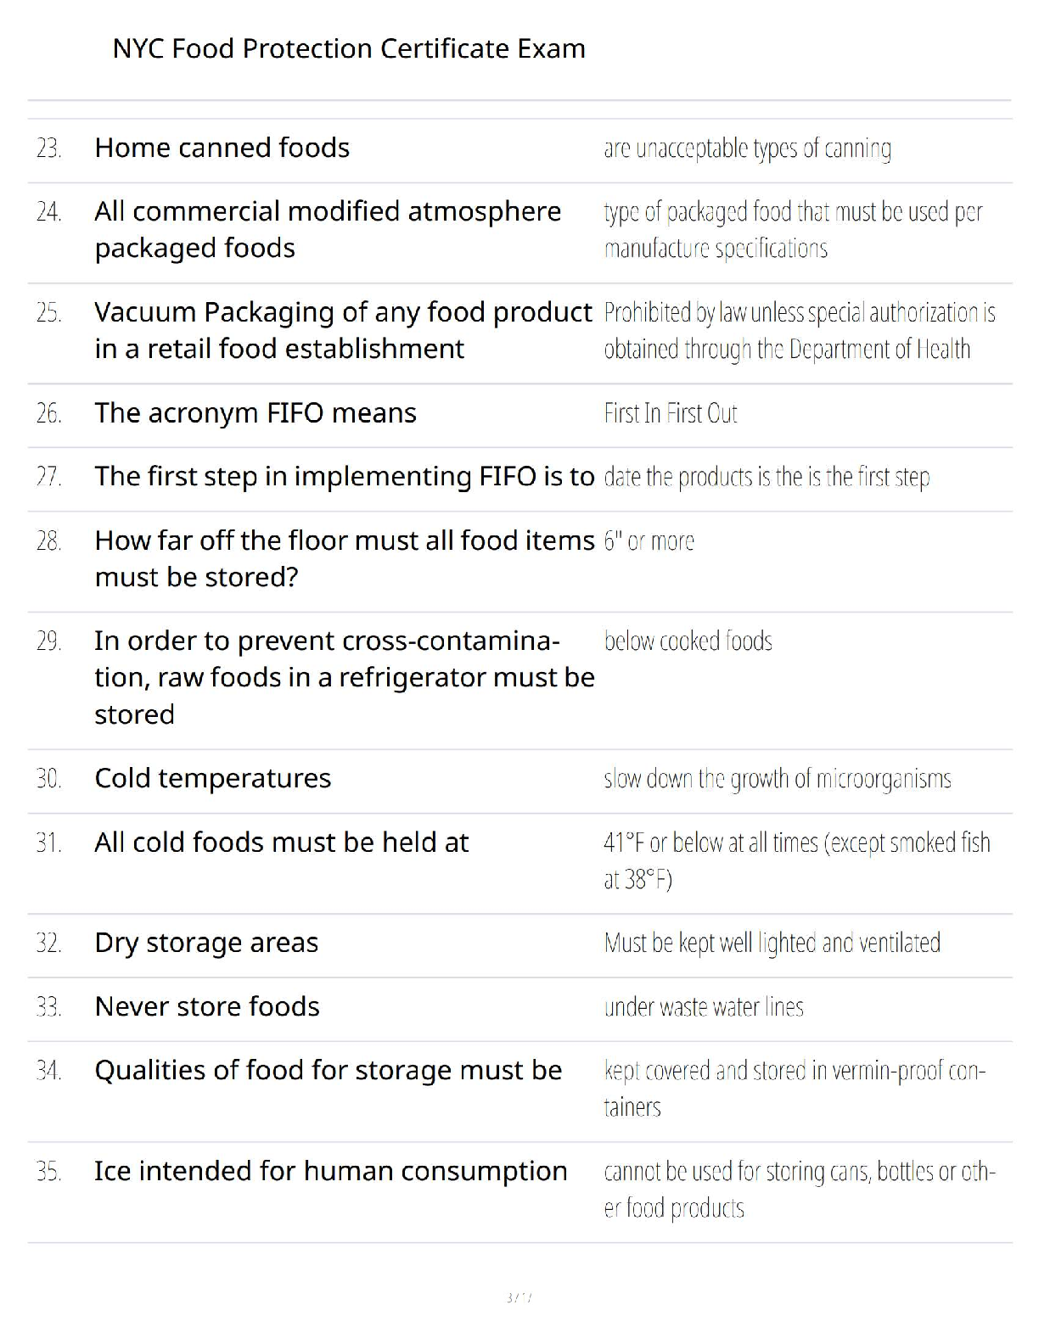Click 'are unacceptable types of canning' answer
1039x1344 pixels.
(x=747, y=148)
